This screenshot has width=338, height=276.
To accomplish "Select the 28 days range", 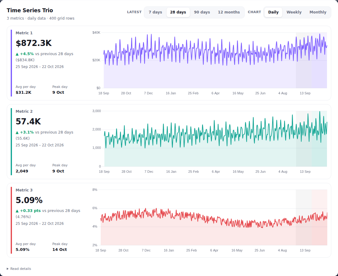I will tap(178, 12).
